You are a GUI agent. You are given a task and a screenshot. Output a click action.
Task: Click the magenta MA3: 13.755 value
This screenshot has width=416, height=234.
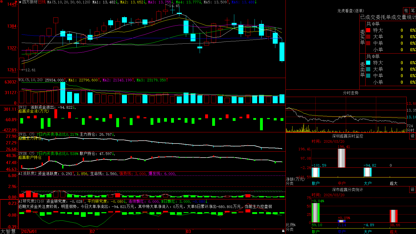click(161, 2)
